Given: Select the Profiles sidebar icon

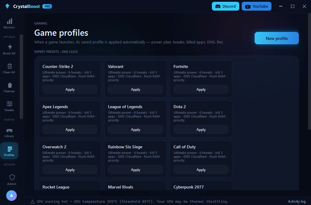Looking at the screenshot, I should (10, 149).
